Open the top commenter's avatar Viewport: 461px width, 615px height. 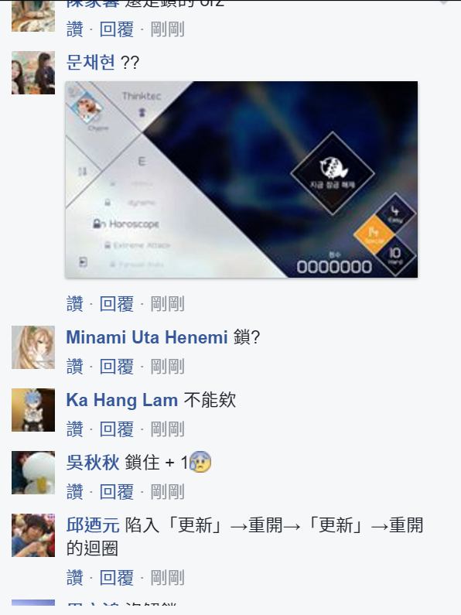(x=33, y=15)
